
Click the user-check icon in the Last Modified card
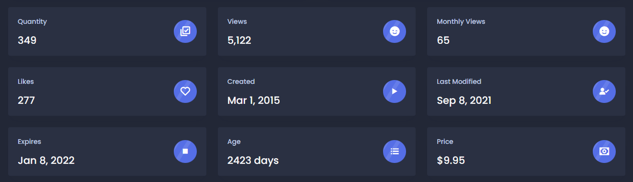pos(604,91)
